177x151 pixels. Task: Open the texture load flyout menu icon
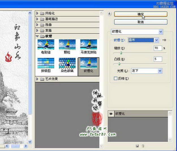164,40
